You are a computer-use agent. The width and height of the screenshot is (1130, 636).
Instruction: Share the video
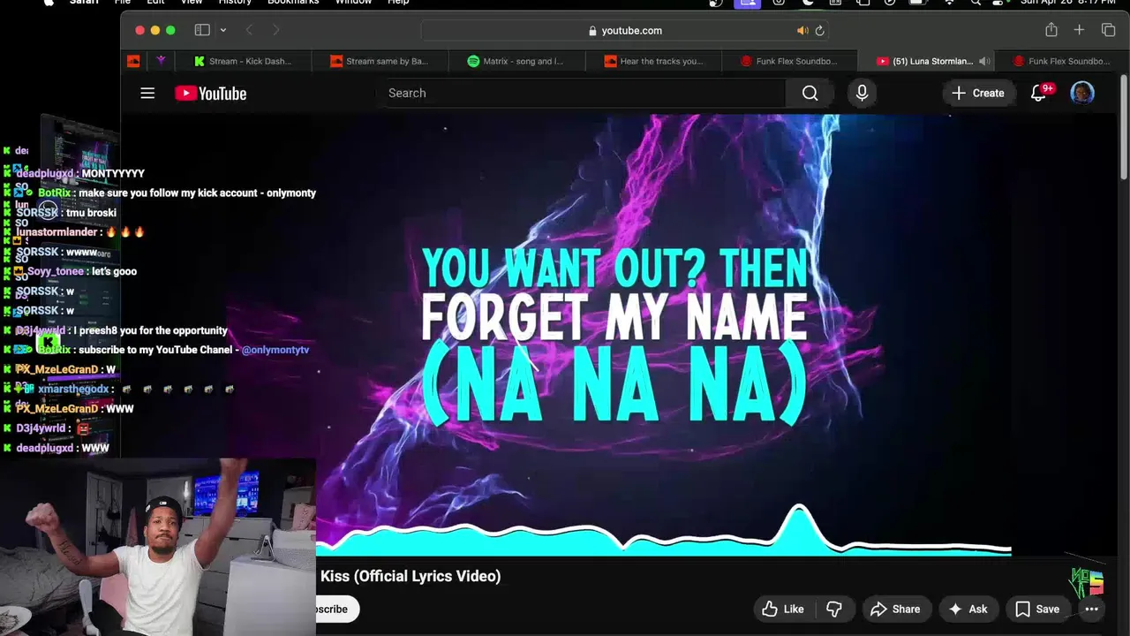895,609
